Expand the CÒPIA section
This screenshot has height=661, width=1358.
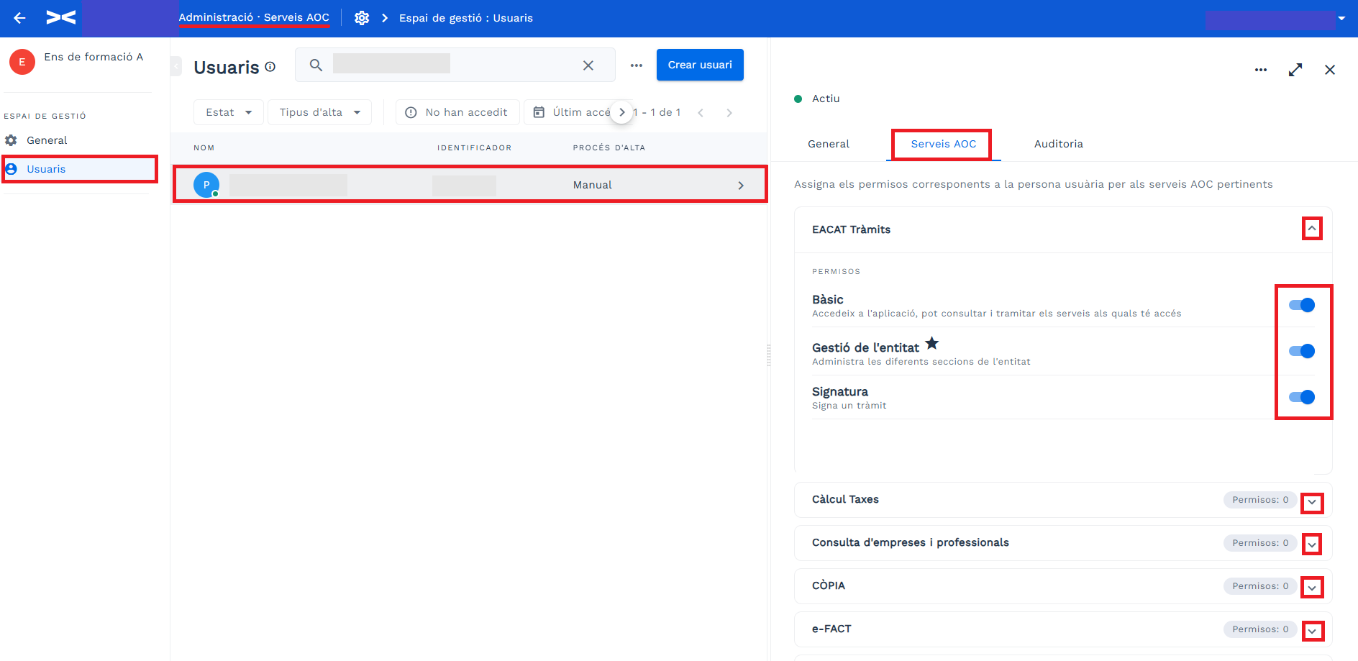point(1312,588)
